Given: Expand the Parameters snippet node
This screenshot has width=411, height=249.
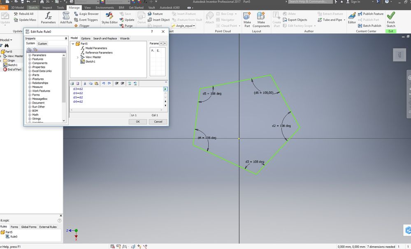Looking at the screenshot, I should [x=30, y=55].
